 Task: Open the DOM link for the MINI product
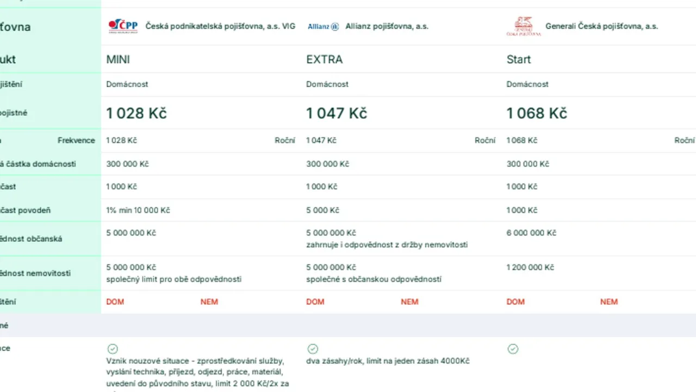115,302
